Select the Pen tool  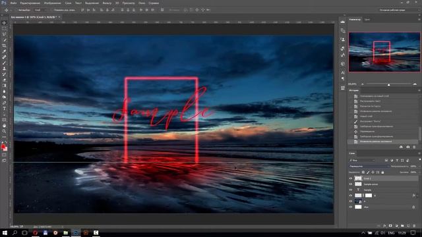click(x=4, y=103)
